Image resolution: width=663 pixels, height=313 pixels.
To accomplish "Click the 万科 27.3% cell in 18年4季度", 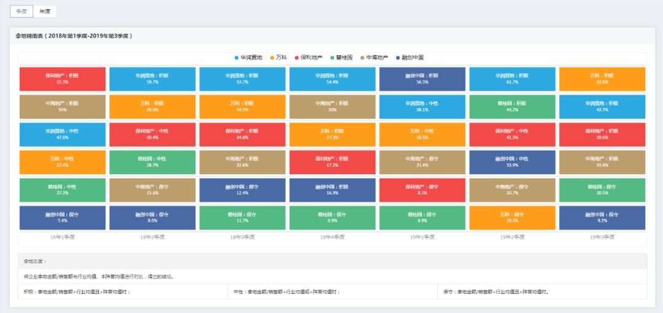I will (332, 134).
